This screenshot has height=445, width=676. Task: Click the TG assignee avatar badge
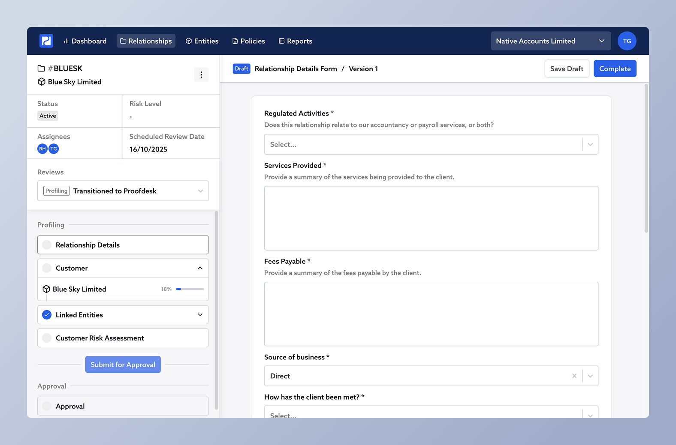click(x=54, y=149)
